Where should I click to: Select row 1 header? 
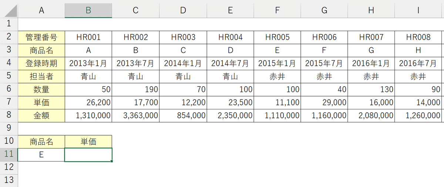(9, 24)
